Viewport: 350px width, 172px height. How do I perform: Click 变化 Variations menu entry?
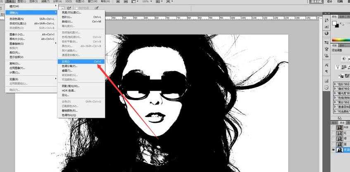pos(81,95)
